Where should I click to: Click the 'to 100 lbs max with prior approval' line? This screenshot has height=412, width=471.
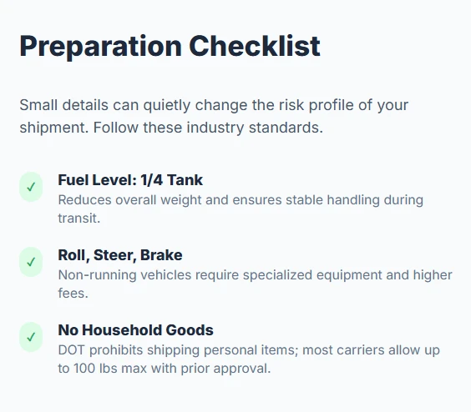click(x=165, y=369)
